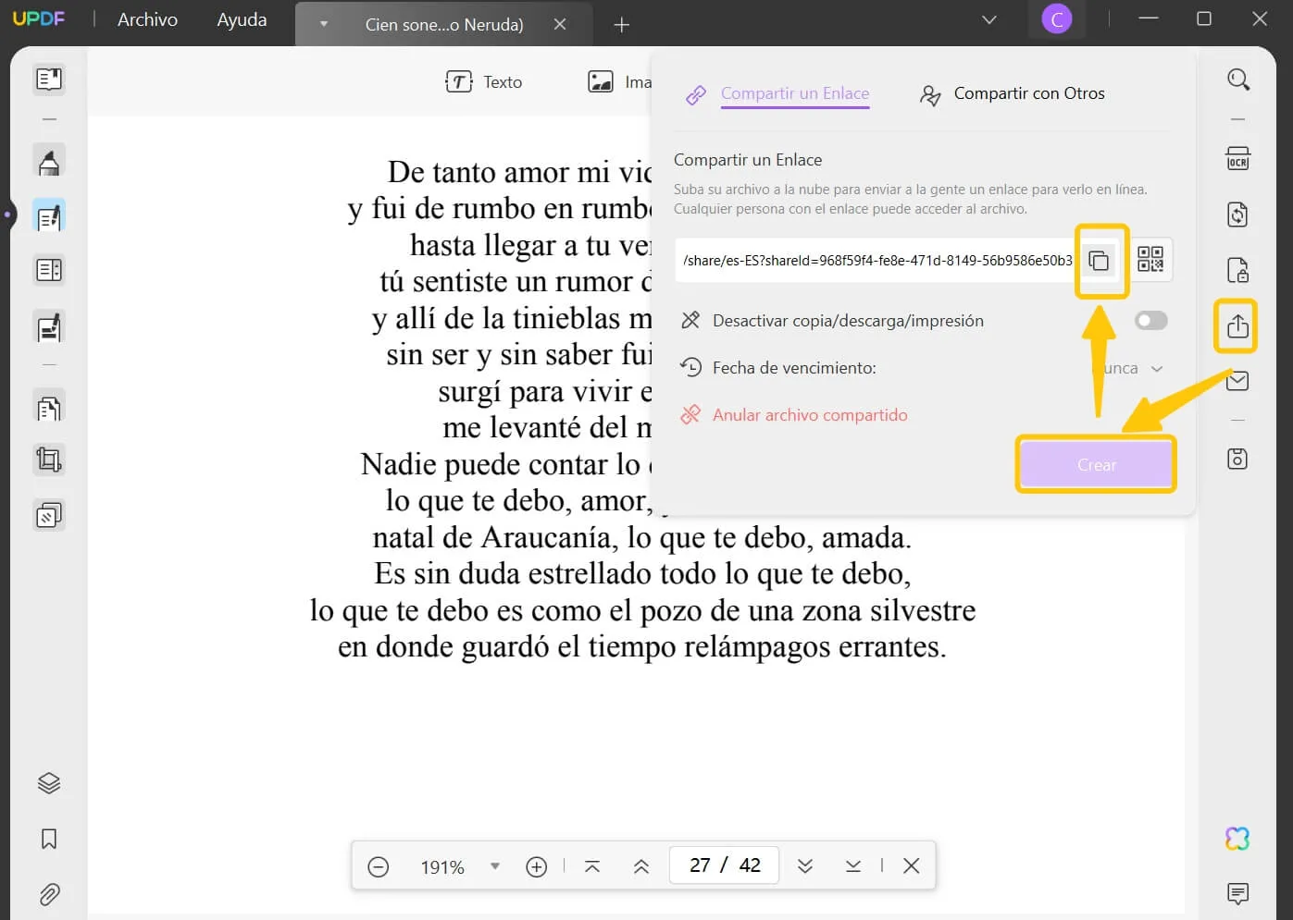1293x920 pixels.
Task: Show the QR code for share link
Action: 1150,259
